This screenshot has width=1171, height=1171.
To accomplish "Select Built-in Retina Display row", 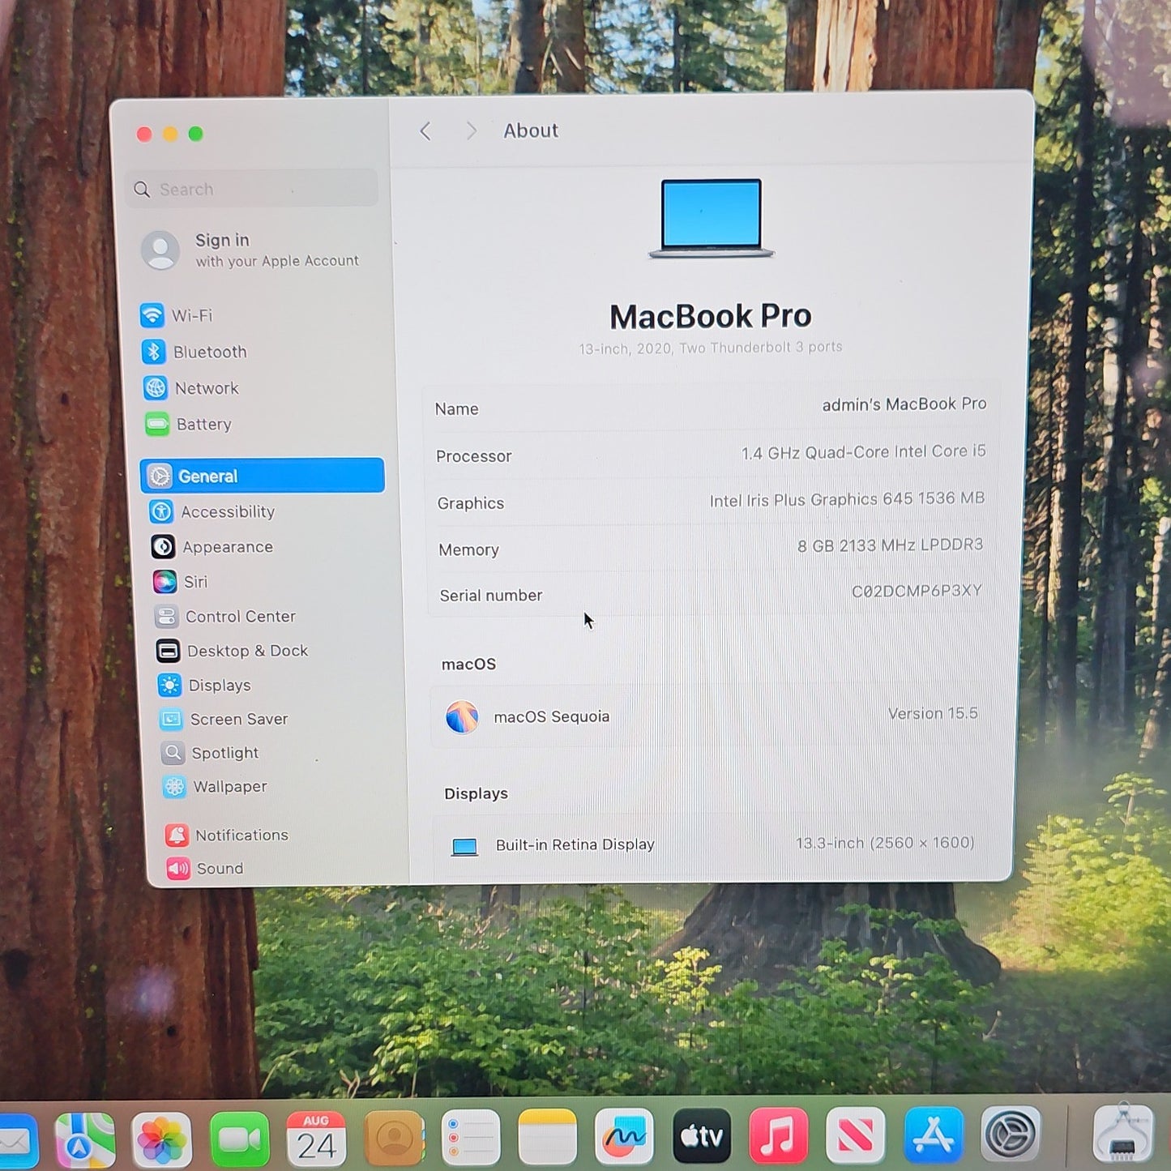I will coord(712,844).
